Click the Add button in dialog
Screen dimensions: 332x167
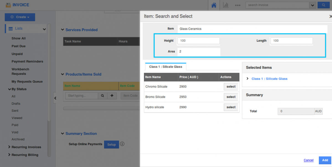[x=325, y=160]
